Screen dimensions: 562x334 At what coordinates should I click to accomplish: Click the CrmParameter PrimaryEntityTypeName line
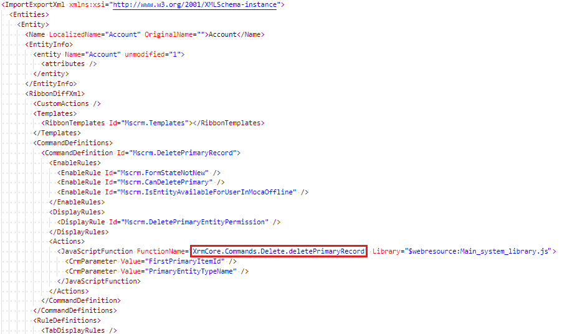156,272
